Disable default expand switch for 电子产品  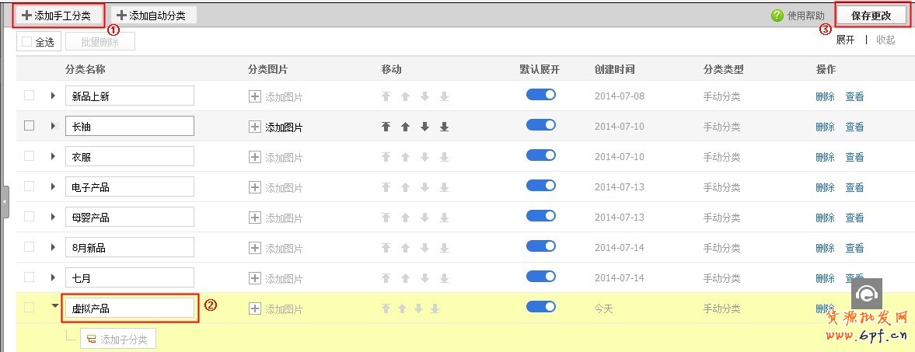click(541, 186)
